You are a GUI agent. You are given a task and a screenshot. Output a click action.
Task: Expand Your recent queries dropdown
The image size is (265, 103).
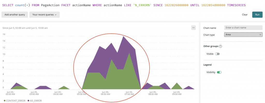[45, 15]
